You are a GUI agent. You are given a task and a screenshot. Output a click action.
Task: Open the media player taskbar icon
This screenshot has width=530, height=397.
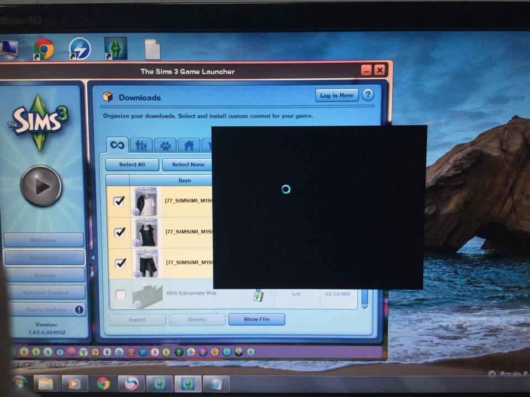pyautogui.click(x=75, y=384)
